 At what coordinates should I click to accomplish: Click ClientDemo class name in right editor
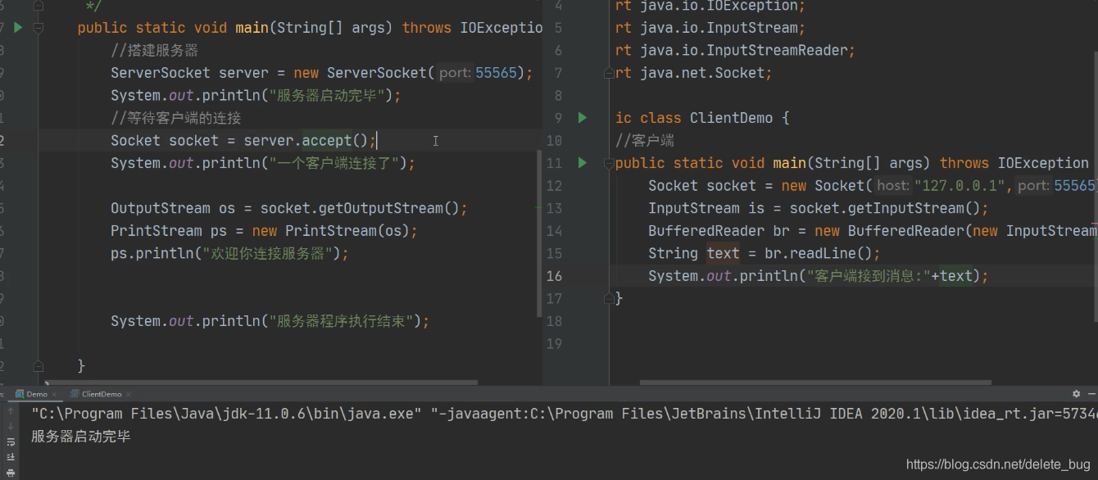(731, 118)
